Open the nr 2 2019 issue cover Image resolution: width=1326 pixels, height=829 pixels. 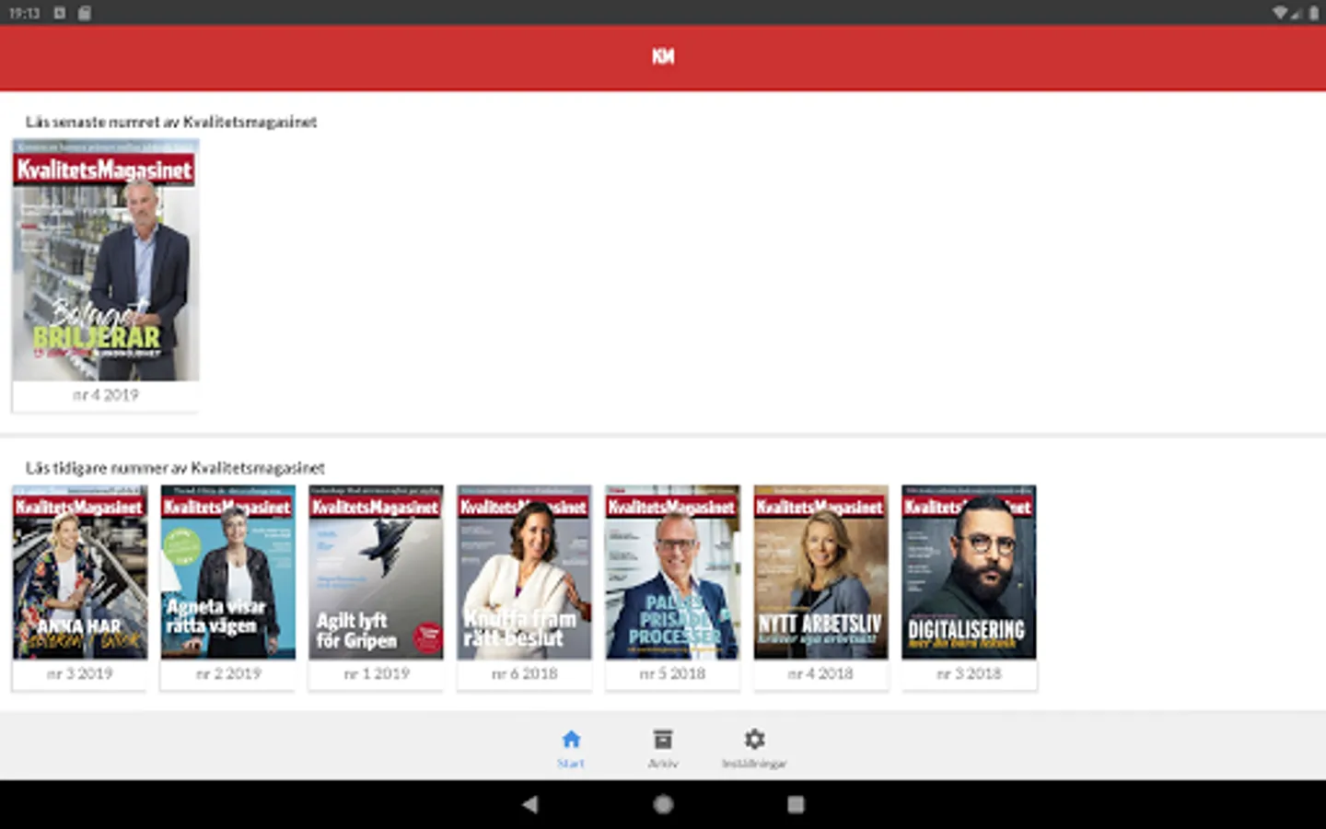[x=228, y=572]
